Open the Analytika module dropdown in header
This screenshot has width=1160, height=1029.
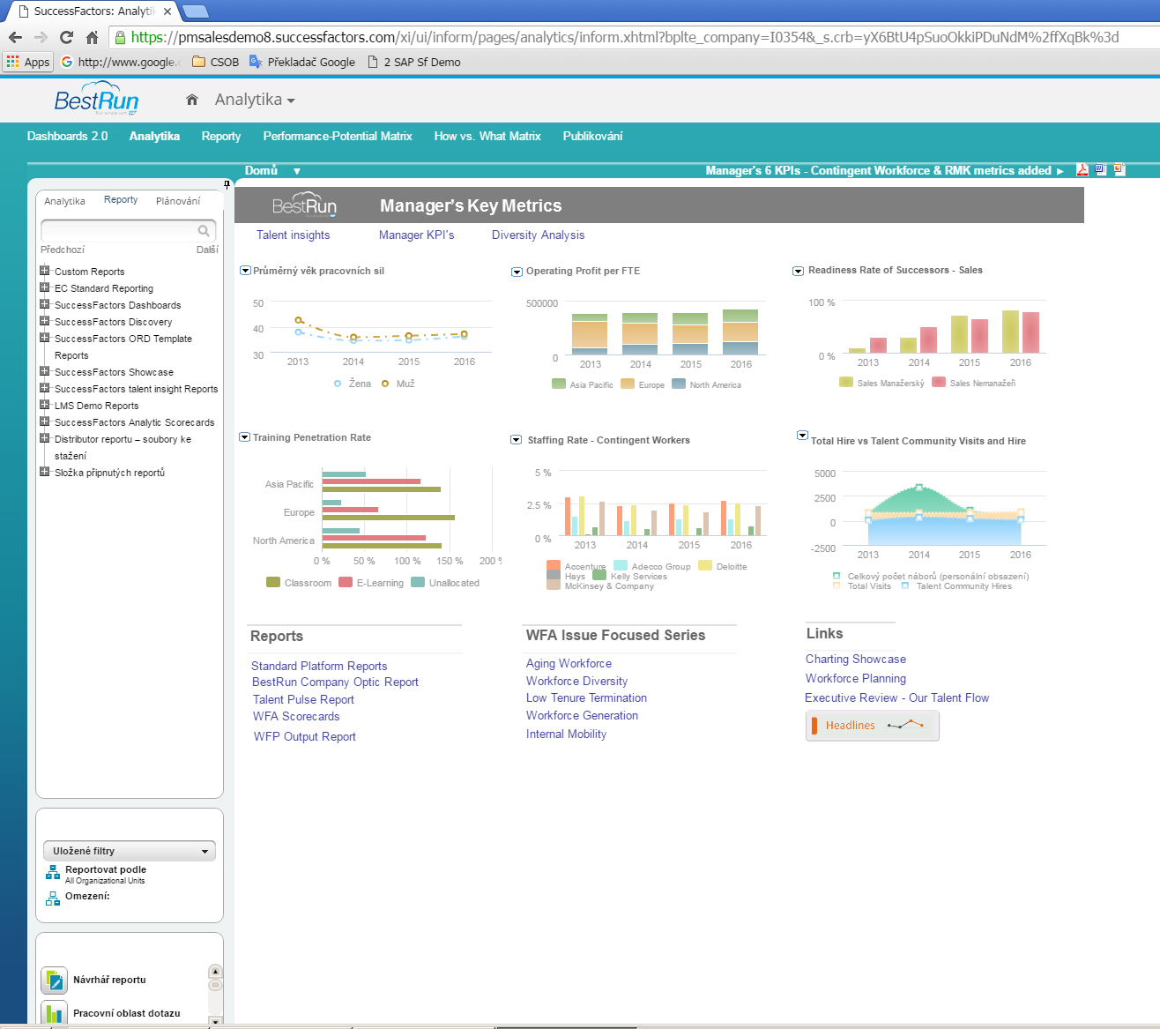[255, 100]
